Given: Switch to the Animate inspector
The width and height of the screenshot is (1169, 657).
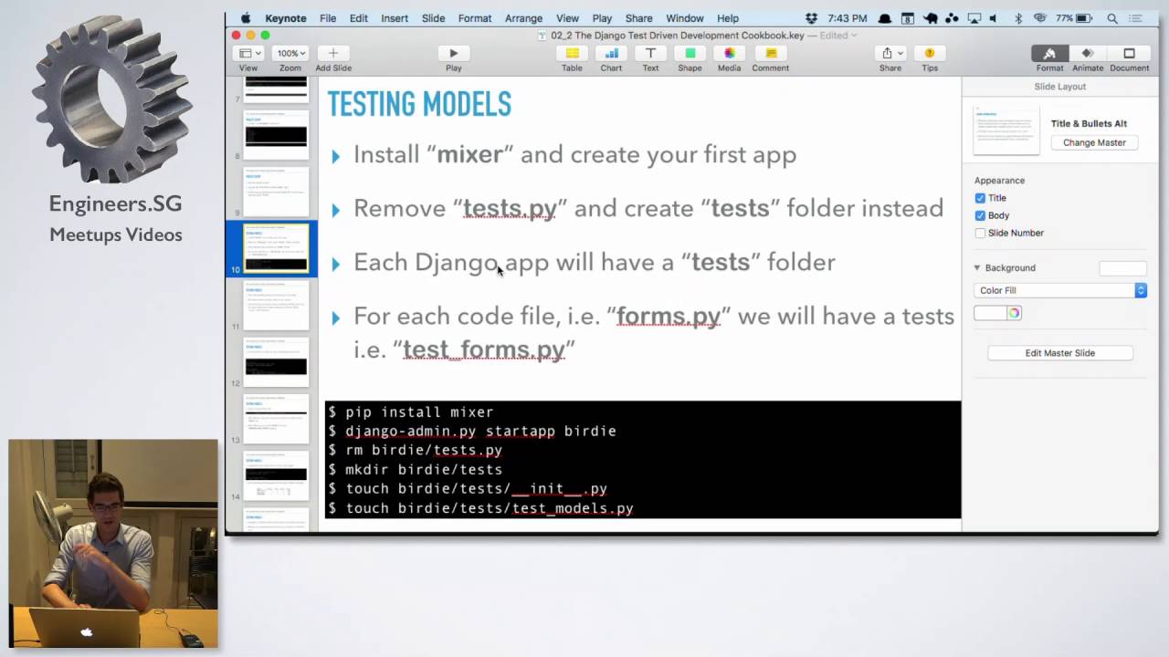Looking at the screenshot, I should [x=1087, y=54].
